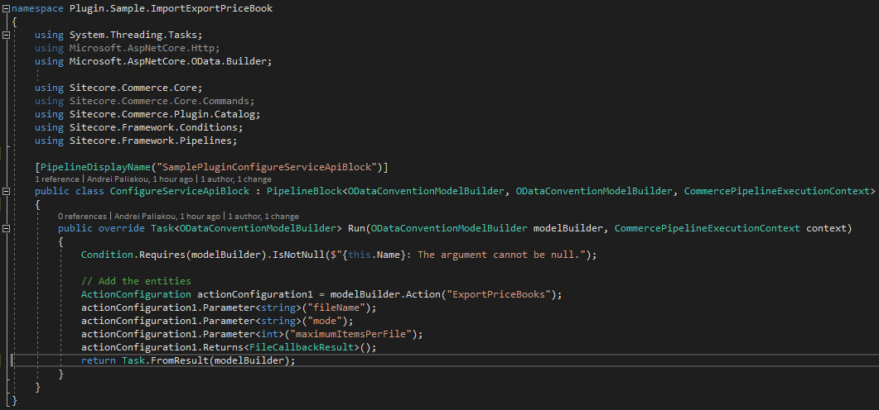879x410 pixels.
Task: Click the "ExportPriceBooks" string literal
Action: pyautogui.click(x=498, y=295)
